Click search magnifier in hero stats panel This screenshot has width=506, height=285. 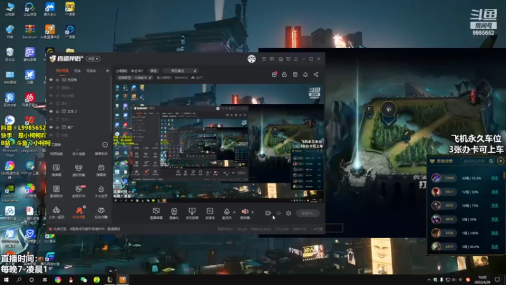491,161
